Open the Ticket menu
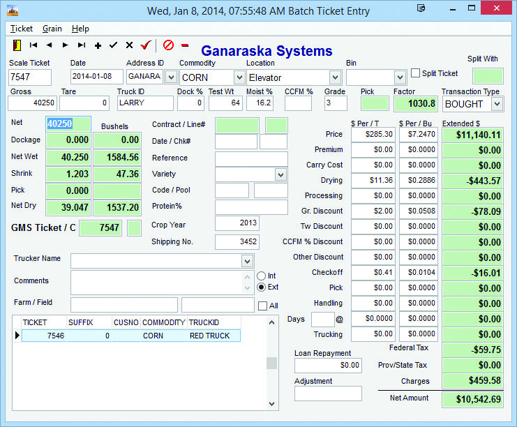The width and height of the screenshot is (517, 427). click(x=22, y=29)
